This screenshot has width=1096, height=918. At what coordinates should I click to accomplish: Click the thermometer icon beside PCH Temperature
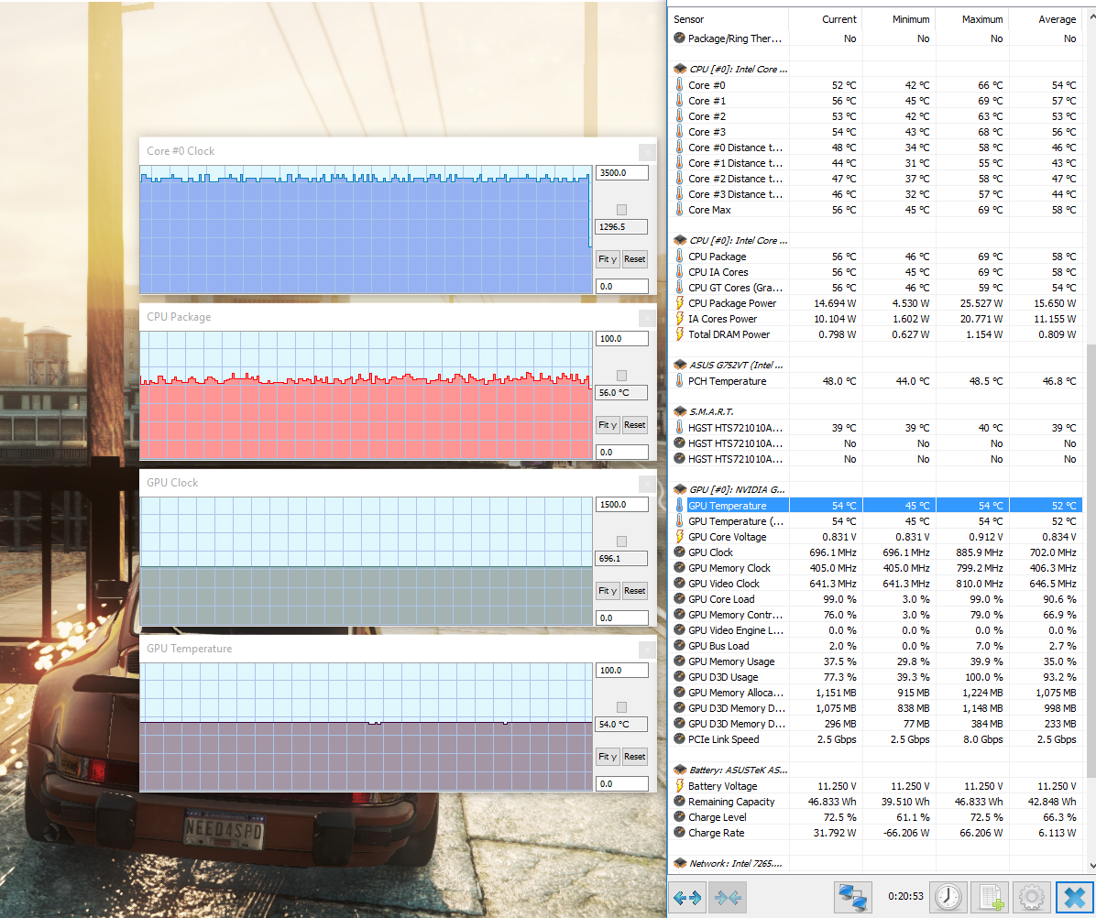679,381
